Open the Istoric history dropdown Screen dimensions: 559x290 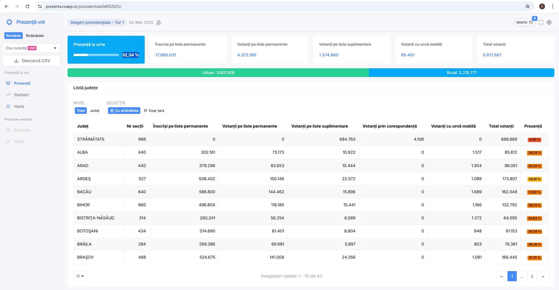[x=524, y=22]
